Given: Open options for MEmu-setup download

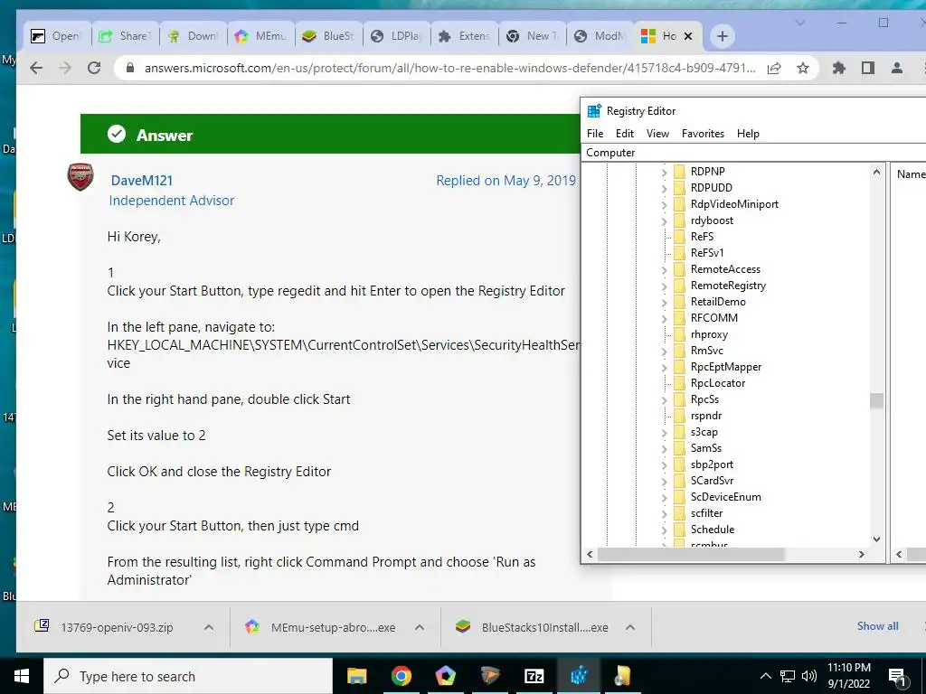Looking at the screenshot, I should [420, 627].
